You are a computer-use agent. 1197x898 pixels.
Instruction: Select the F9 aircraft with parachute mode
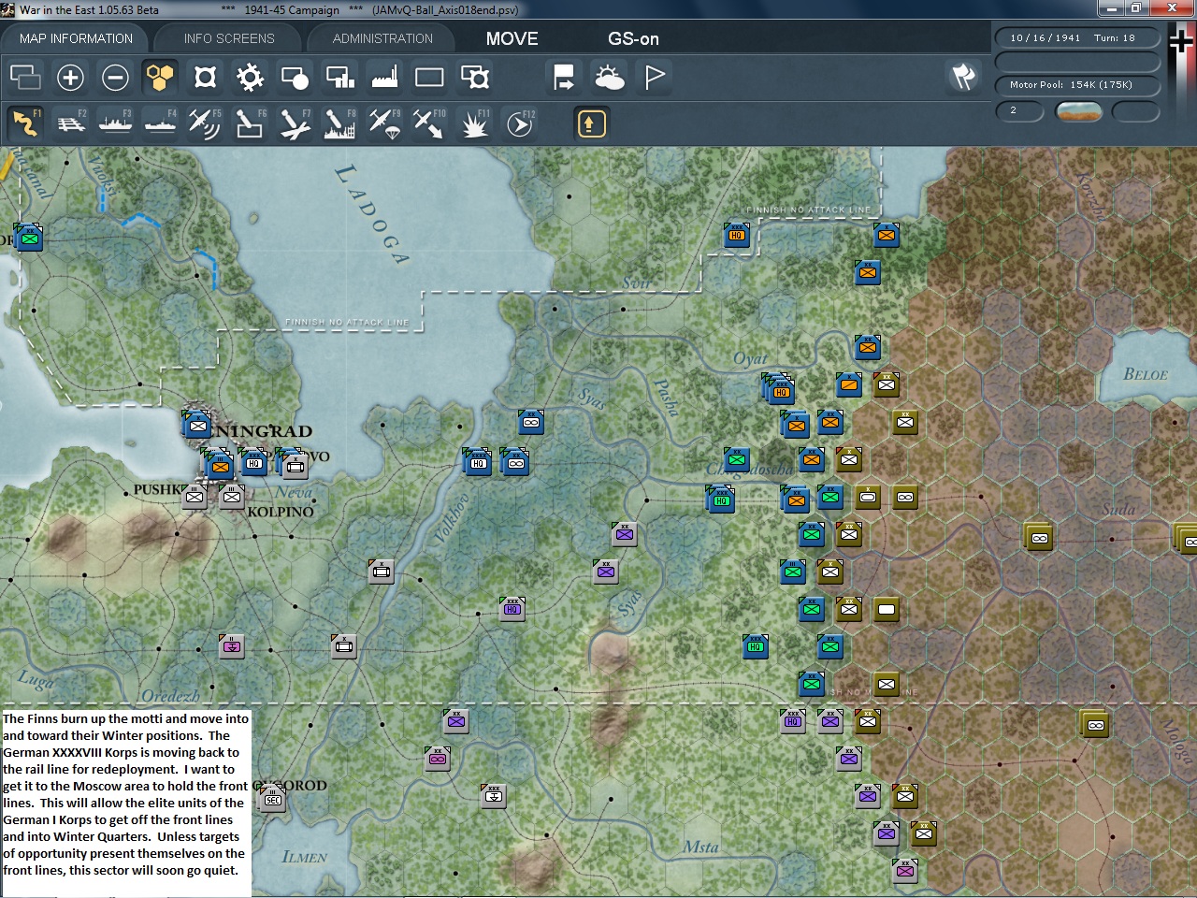coord(384,123)
